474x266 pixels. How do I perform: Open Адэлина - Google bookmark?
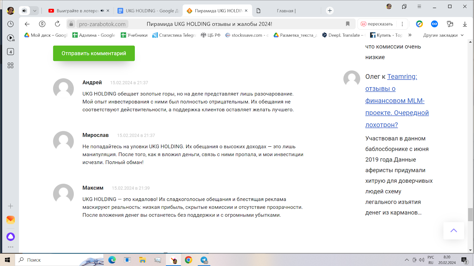pos(94,35)
